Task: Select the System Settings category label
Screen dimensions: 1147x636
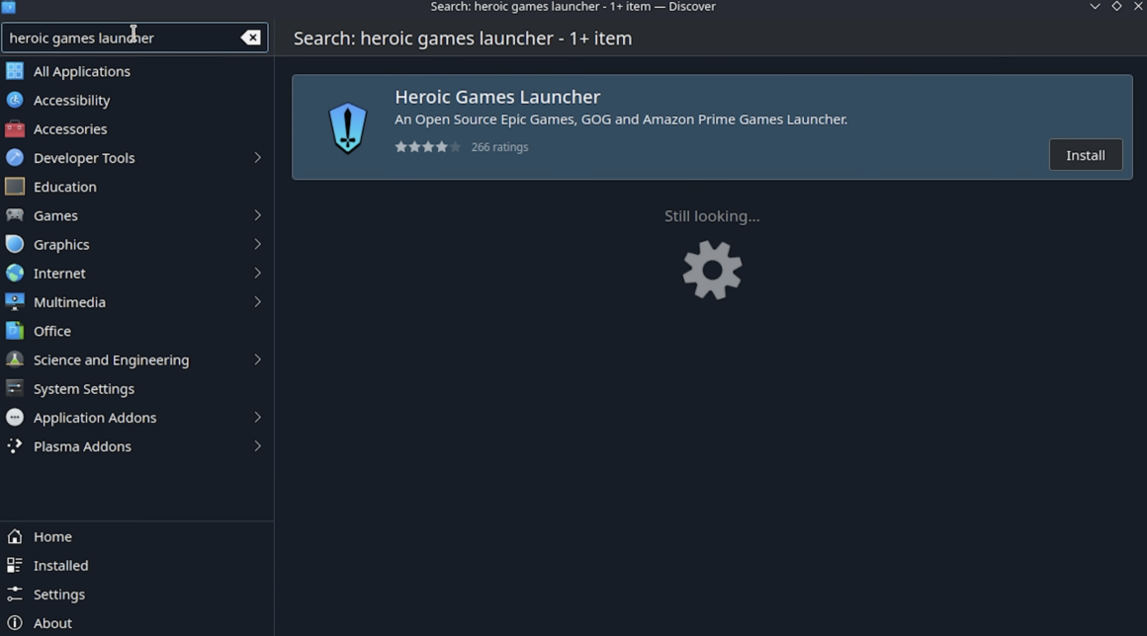Action: point(84,388)
